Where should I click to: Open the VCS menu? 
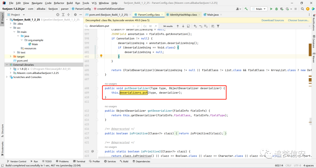click(94, 3)
